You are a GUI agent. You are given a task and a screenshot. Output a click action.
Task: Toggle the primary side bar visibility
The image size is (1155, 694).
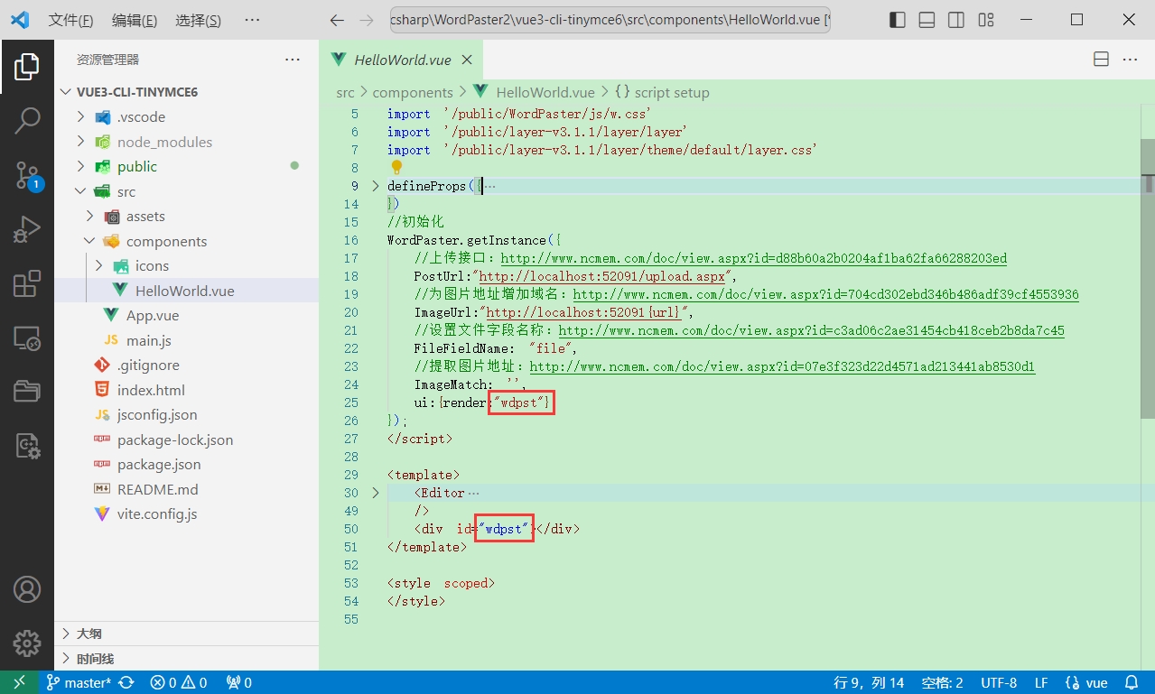point(897,20)
